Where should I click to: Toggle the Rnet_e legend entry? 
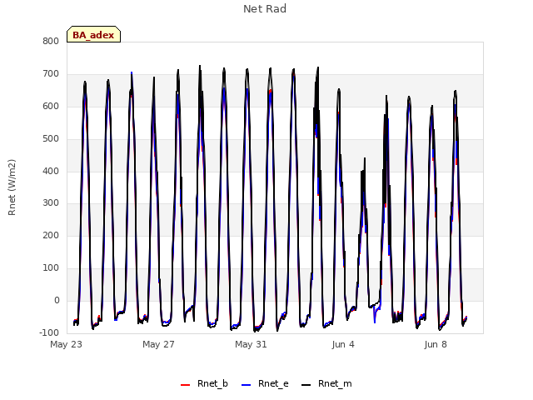click(x=265, y=383)
